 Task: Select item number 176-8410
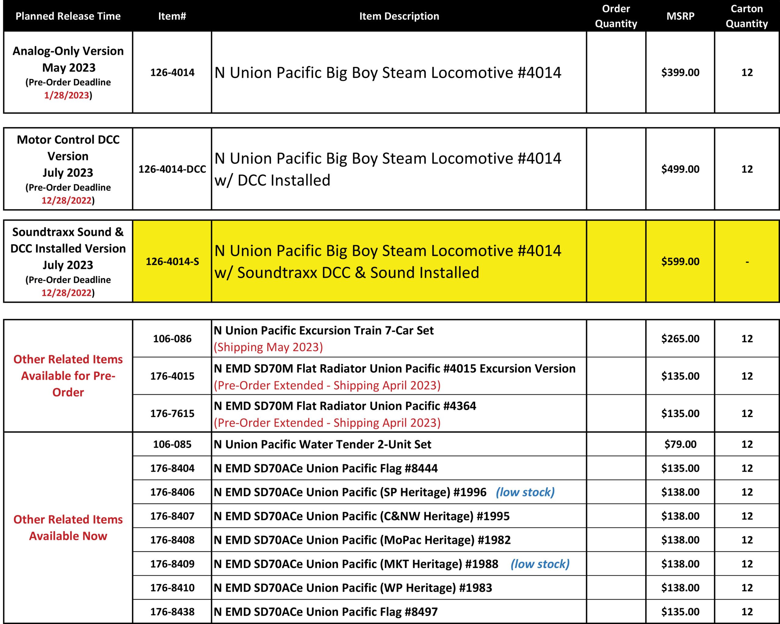click(x=172, y=588)
